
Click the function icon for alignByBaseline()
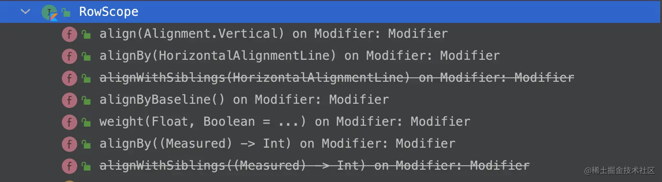(x=70, y=100)
